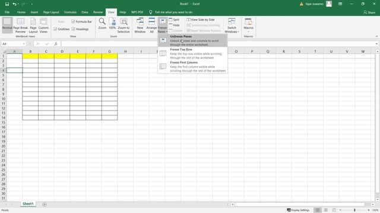Click the Select All corner triangle
This screenshot has width=380, height=213.
click(x=4, y=51)
